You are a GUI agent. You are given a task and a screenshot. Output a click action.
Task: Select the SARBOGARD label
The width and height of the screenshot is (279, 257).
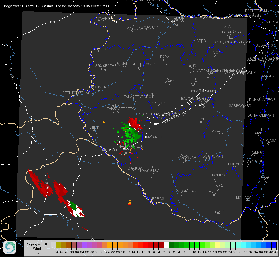click(240, 106)
